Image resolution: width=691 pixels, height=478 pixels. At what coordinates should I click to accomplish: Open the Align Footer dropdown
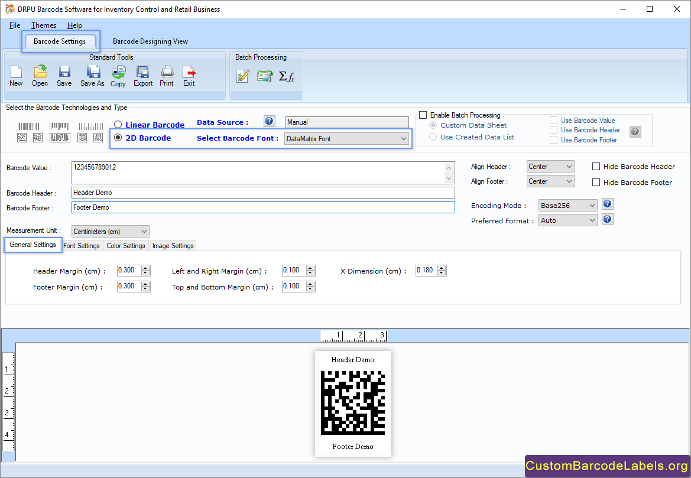[x=550, y=181]
